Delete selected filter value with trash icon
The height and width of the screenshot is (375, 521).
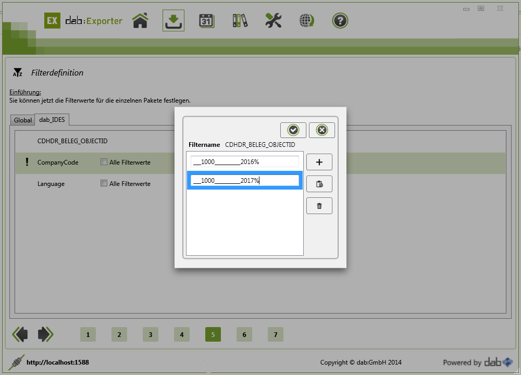[x=319, y=206]
